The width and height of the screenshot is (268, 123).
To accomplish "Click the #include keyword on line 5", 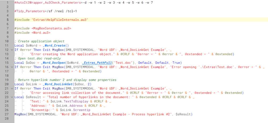I will click(22, 20).
